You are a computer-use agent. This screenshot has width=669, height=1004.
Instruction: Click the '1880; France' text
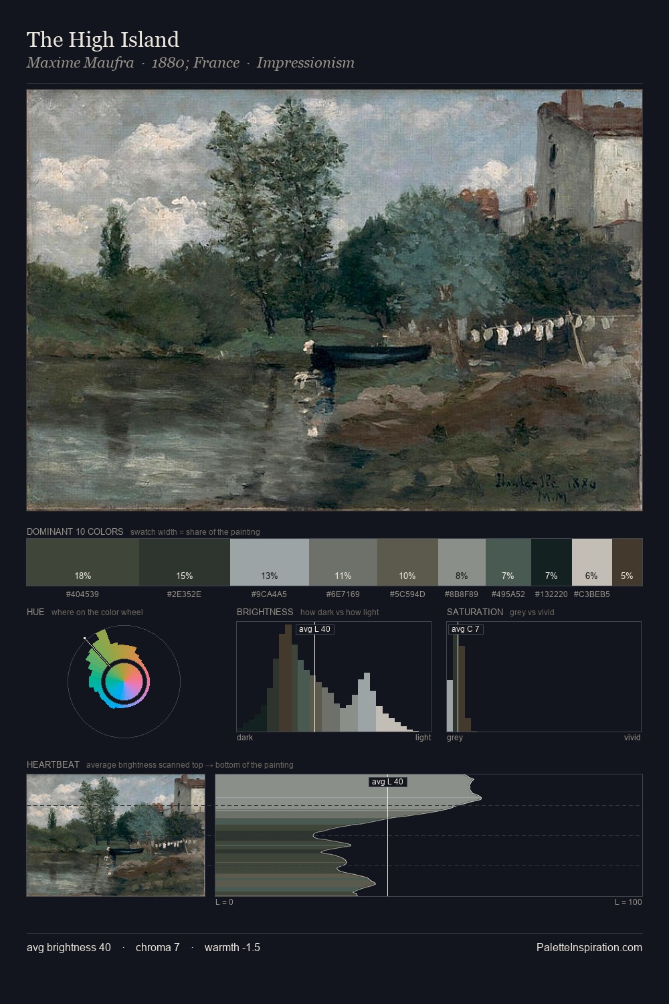(x=195, y=63)
